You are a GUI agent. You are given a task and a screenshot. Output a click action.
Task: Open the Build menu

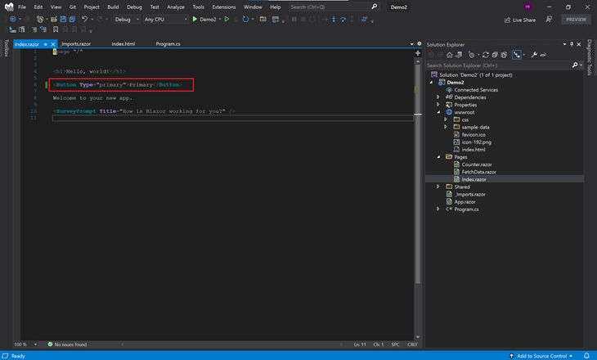pyautogui.click(x=113, y=7)
